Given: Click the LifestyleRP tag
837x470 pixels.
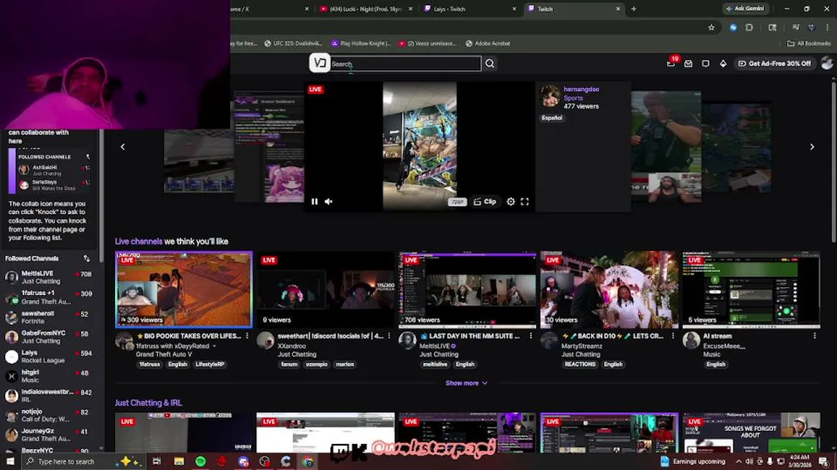Looking at the screenshot, I should click(209, 364).
